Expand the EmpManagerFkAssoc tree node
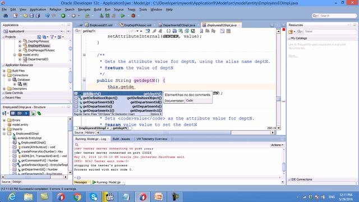The width and height of the screenshot is (359, 202). pos(20,50)
